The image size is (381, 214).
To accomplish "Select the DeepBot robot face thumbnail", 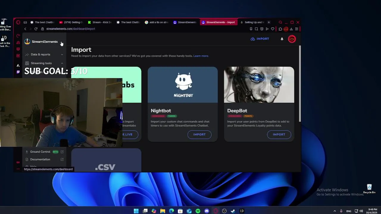I will click(x=259, y=85).
